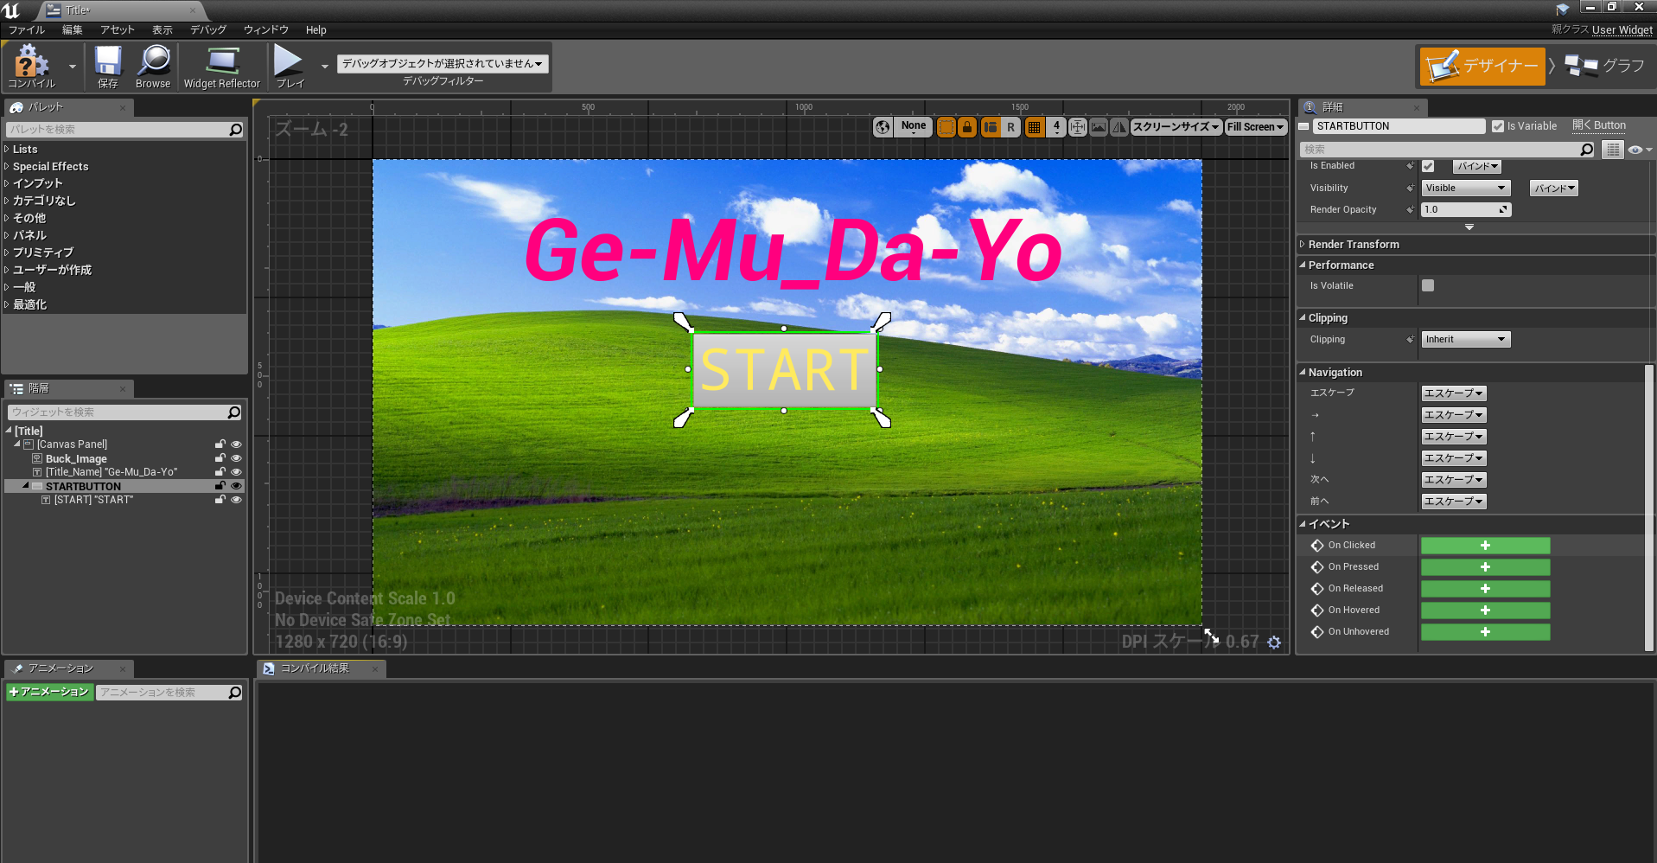Open the Clipping Inherit dropdown
The image size is (1657, 863).
click(1465, 339)
